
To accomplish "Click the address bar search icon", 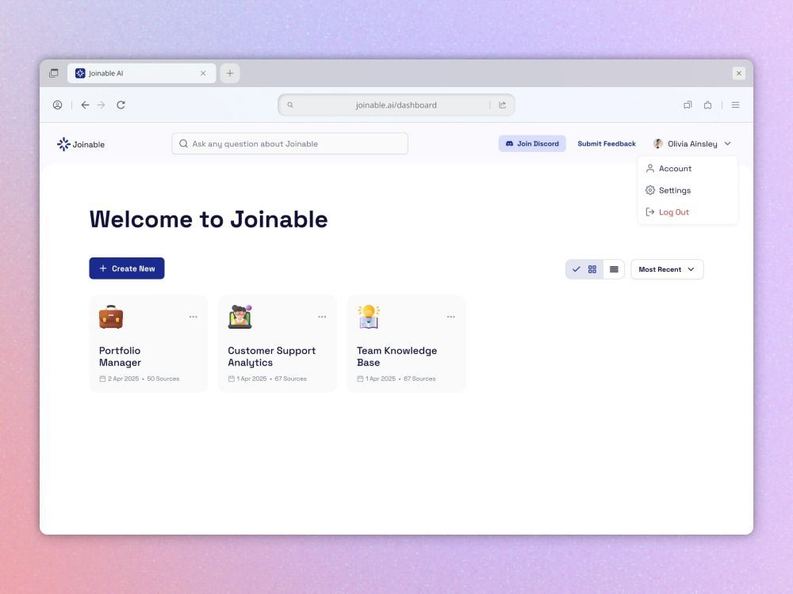I will point(290,105).
